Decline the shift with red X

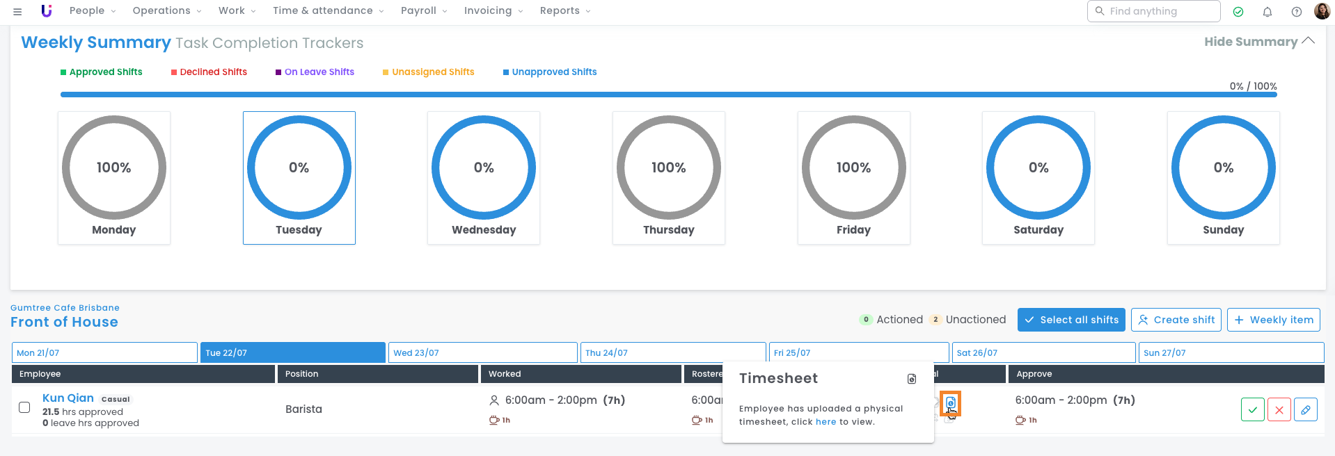coord(1279,409)
